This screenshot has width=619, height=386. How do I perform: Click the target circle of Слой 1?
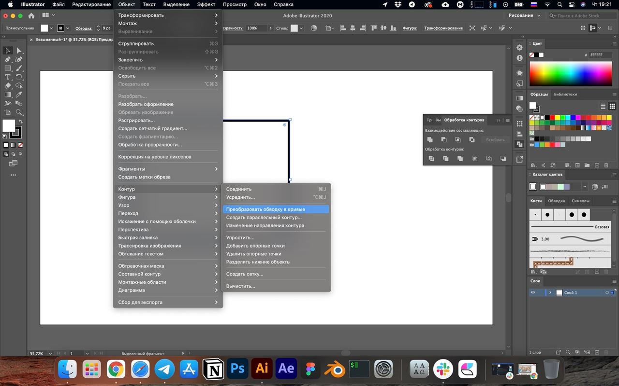(607, 292)
